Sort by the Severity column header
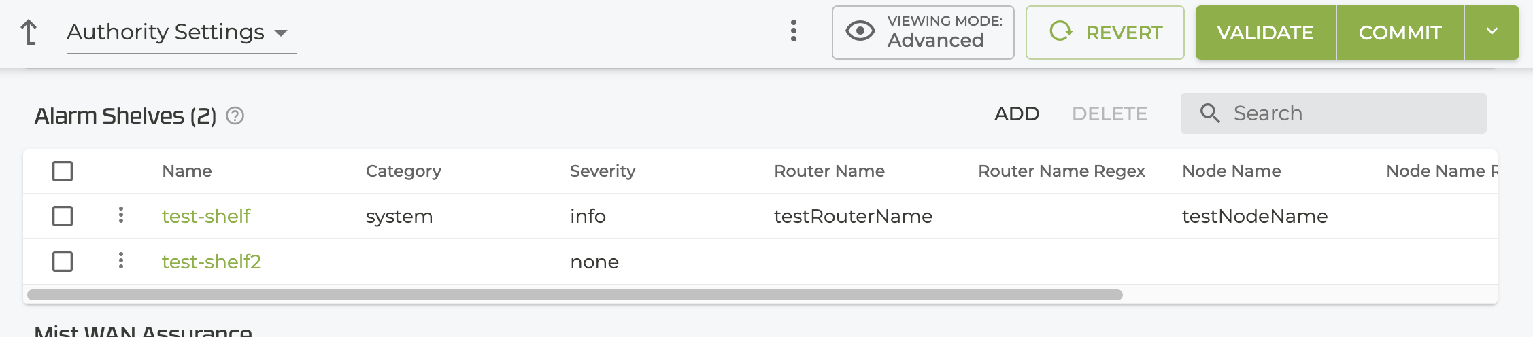The width and height of the screenshot is (1533, 337). click(x=602, y=171)
